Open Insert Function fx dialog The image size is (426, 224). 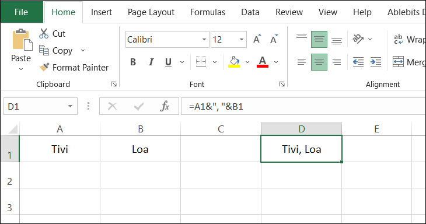click(165, 106)
